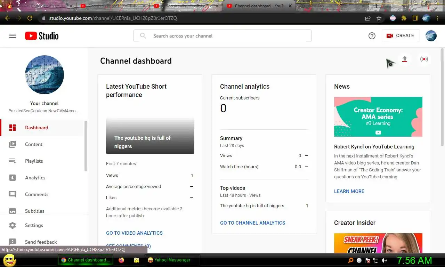Click the Channel dashboard taskbar button
This screenshot has width=445, height=267.
86,260
